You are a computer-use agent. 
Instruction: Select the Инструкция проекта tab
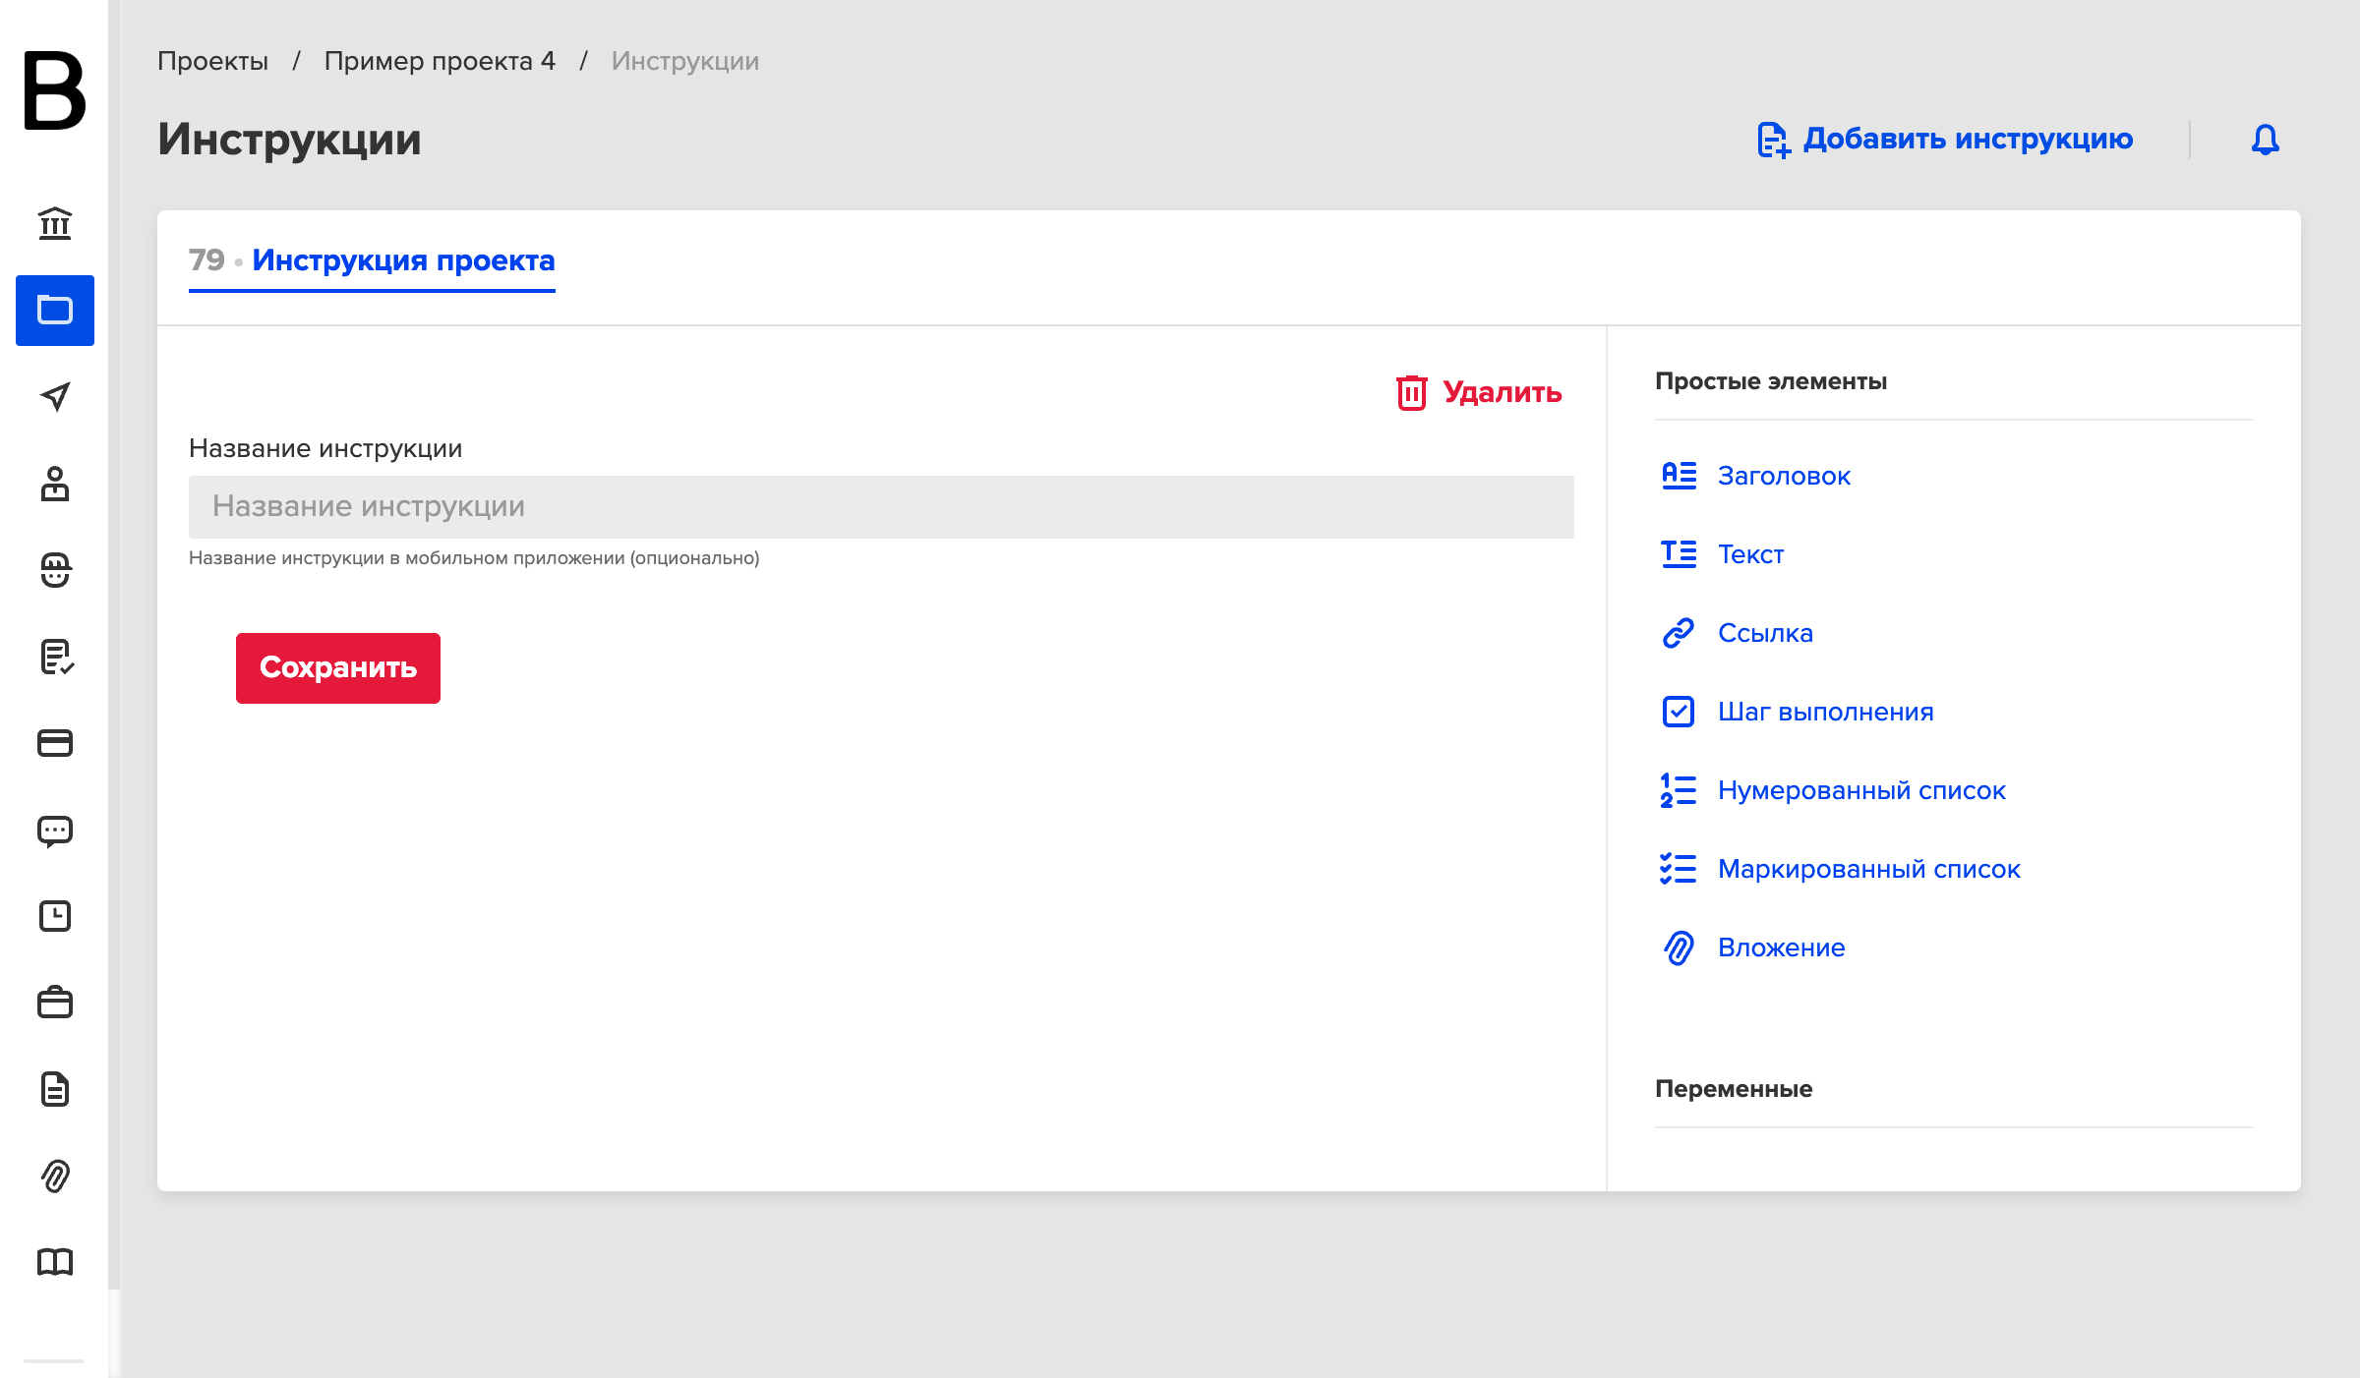[372, 261]
